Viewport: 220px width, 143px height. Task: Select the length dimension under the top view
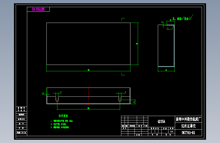(88, 70)
